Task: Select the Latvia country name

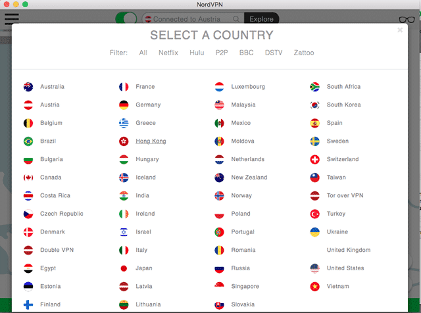Action: point(144,286)
